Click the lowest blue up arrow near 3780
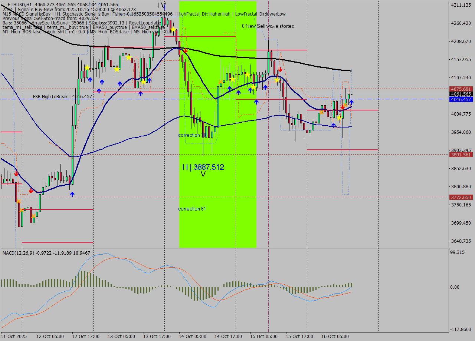 point(72,194)
